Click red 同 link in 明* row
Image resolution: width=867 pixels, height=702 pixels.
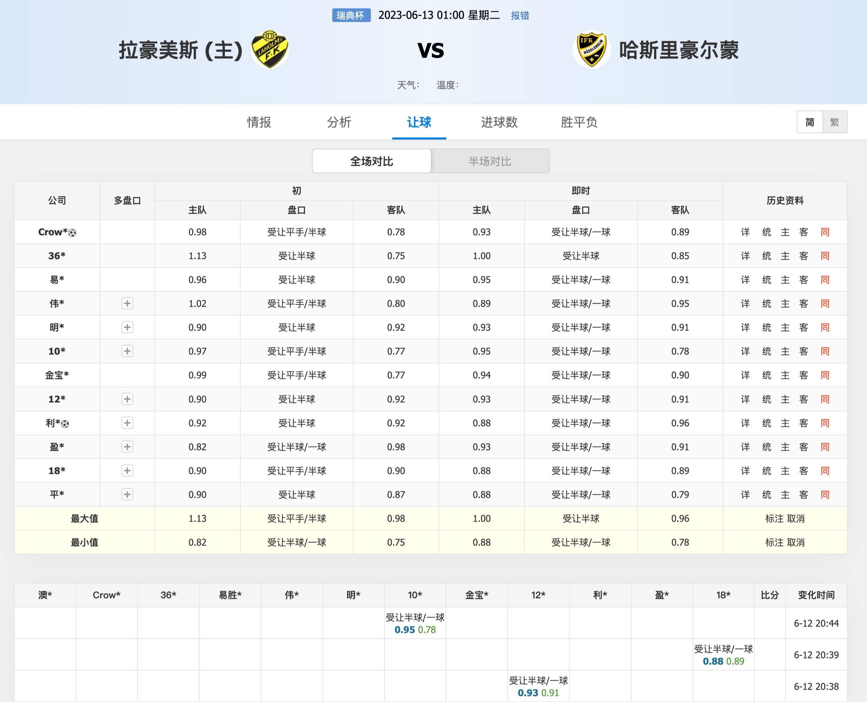825,328
